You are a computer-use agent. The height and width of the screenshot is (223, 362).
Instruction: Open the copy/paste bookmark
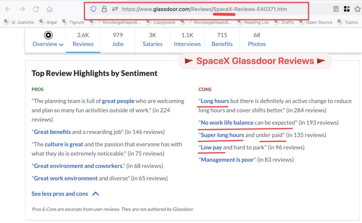[x=161, y=22]
